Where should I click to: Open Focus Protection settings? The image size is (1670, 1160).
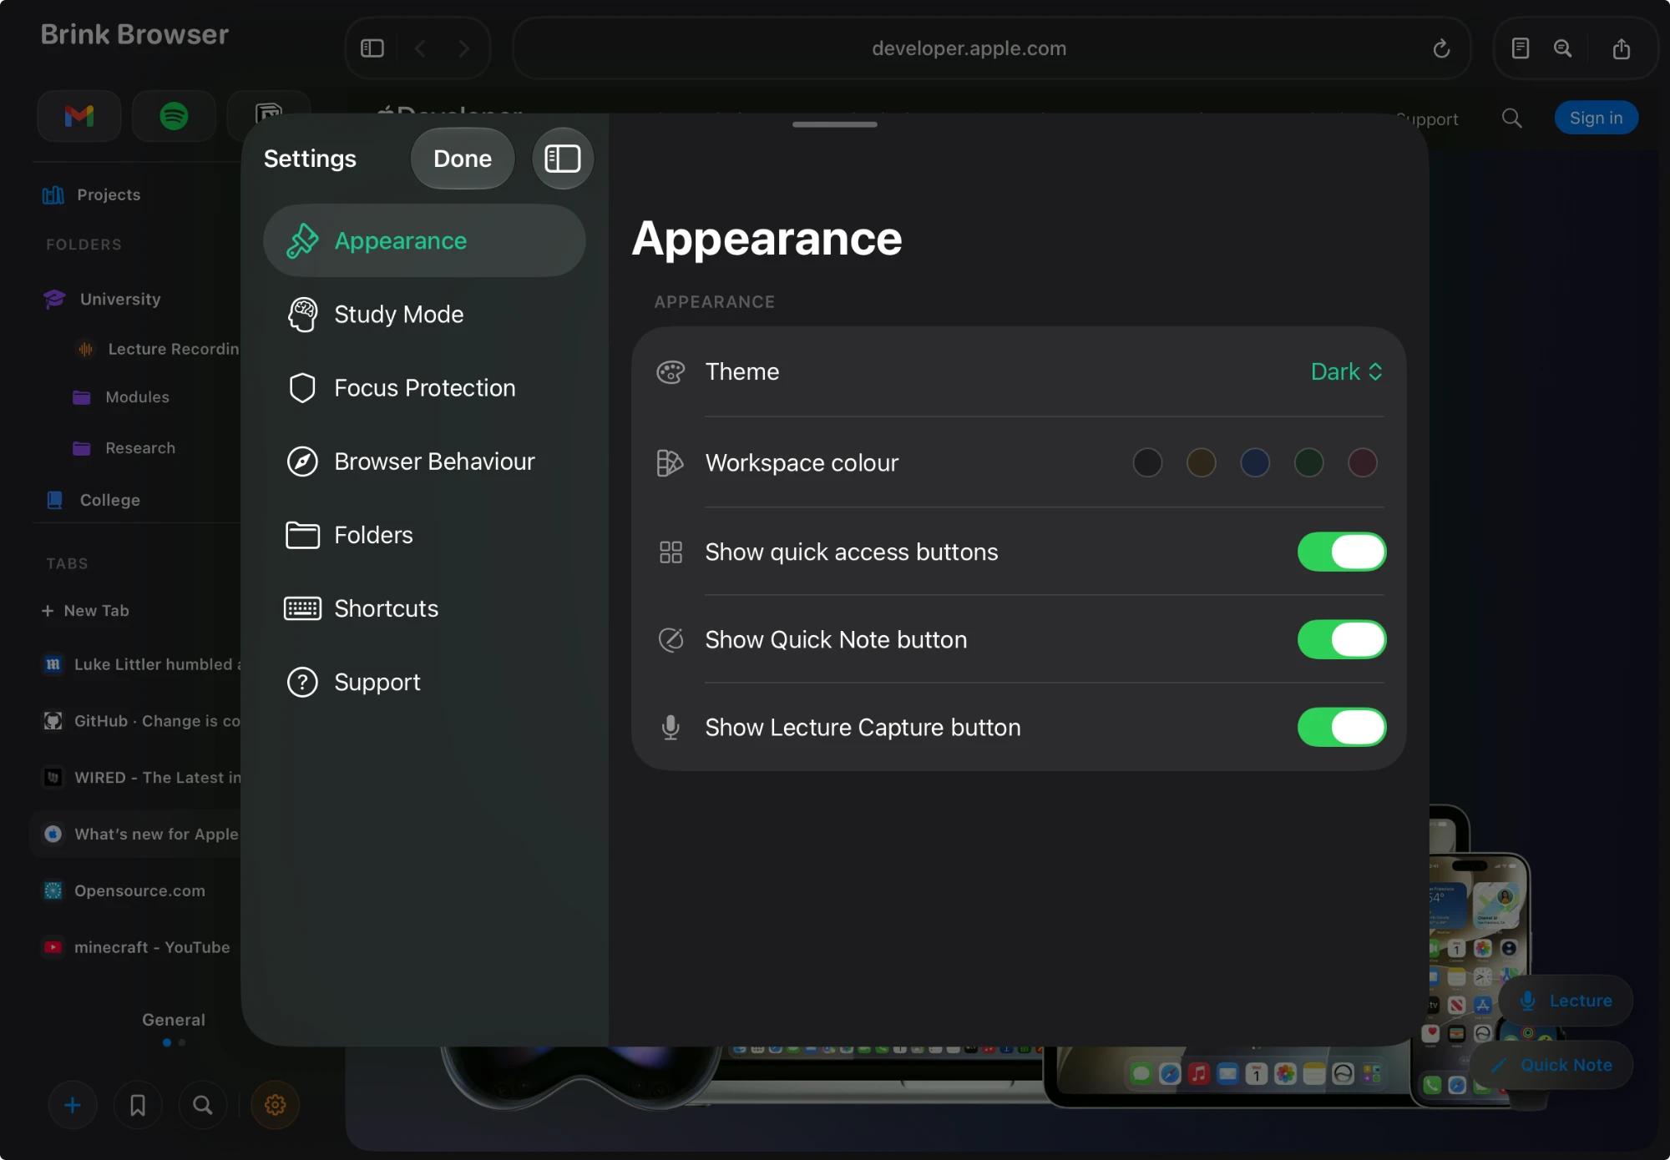pos(424,388)
